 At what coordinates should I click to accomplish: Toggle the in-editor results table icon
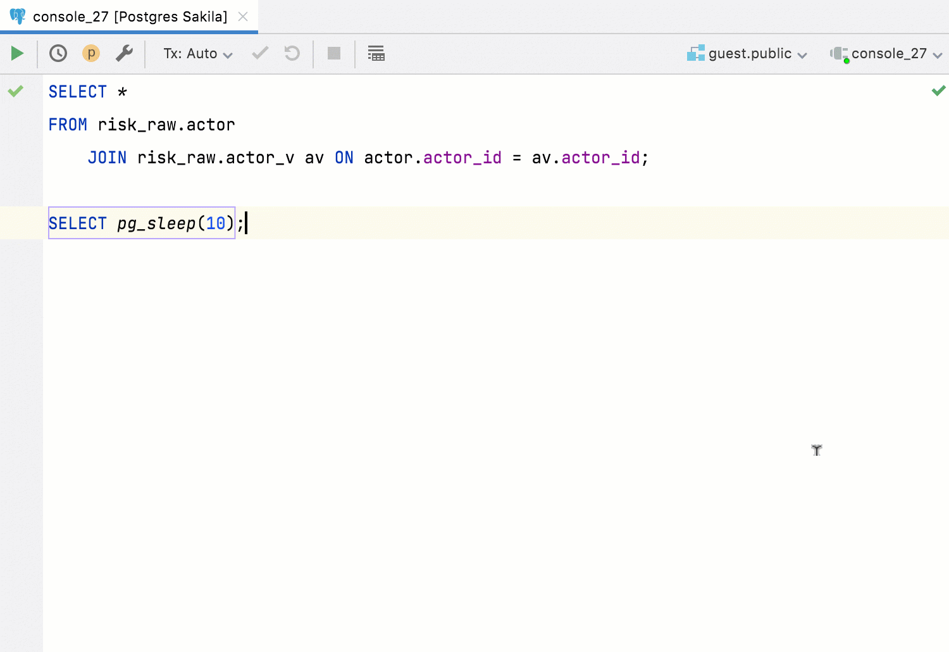pos(376,53)
